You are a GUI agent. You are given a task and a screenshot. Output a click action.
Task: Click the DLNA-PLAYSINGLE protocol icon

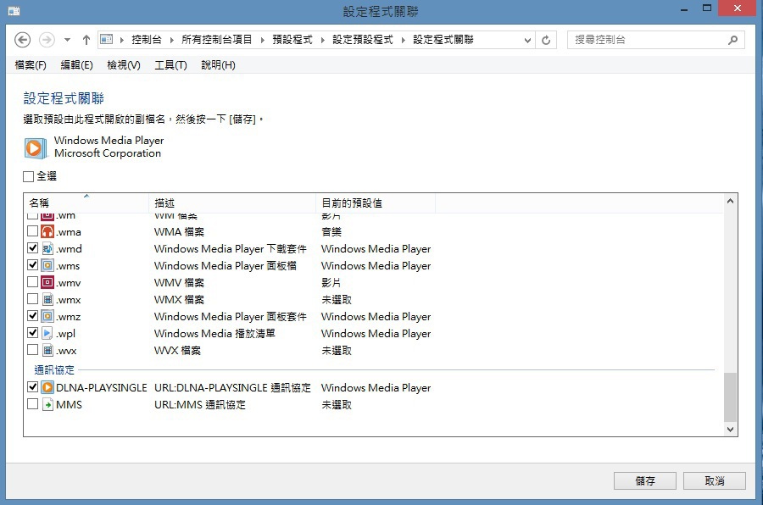click(47, 387)
